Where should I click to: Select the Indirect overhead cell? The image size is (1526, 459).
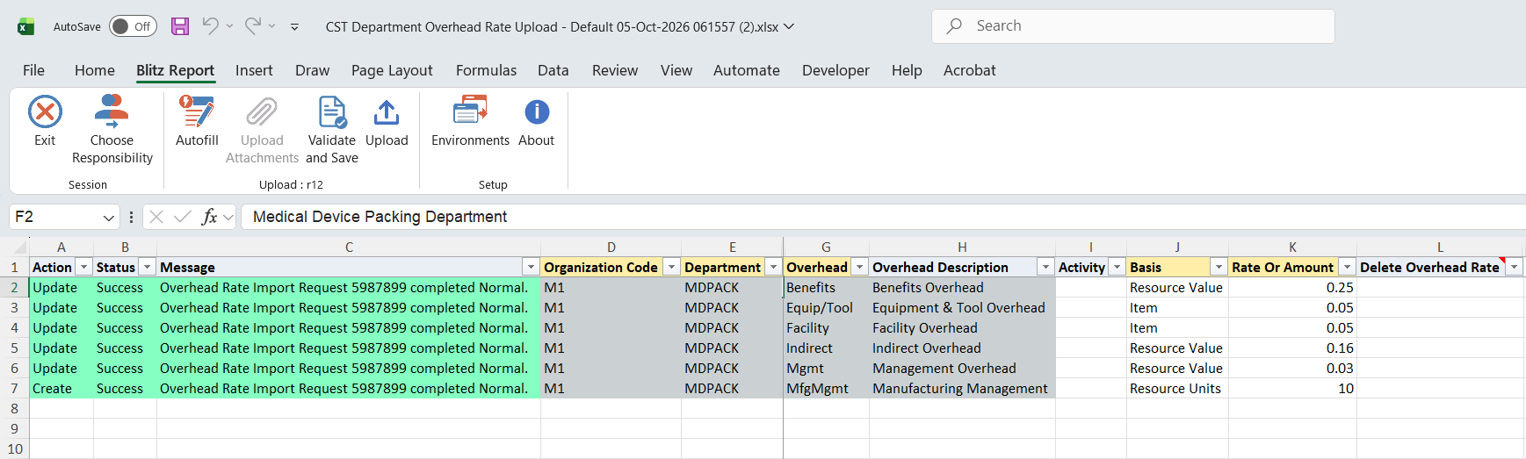tap(826, 348)
